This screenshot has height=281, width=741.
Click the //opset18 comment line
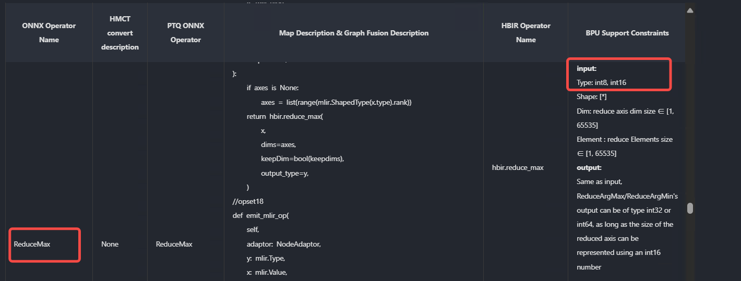(x=249, y=201)
